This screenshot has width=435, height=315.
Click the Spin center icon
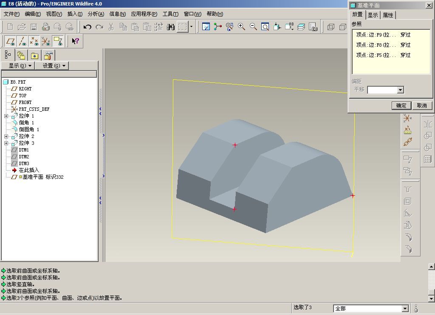pyautogui.click(x=218, y=27)
